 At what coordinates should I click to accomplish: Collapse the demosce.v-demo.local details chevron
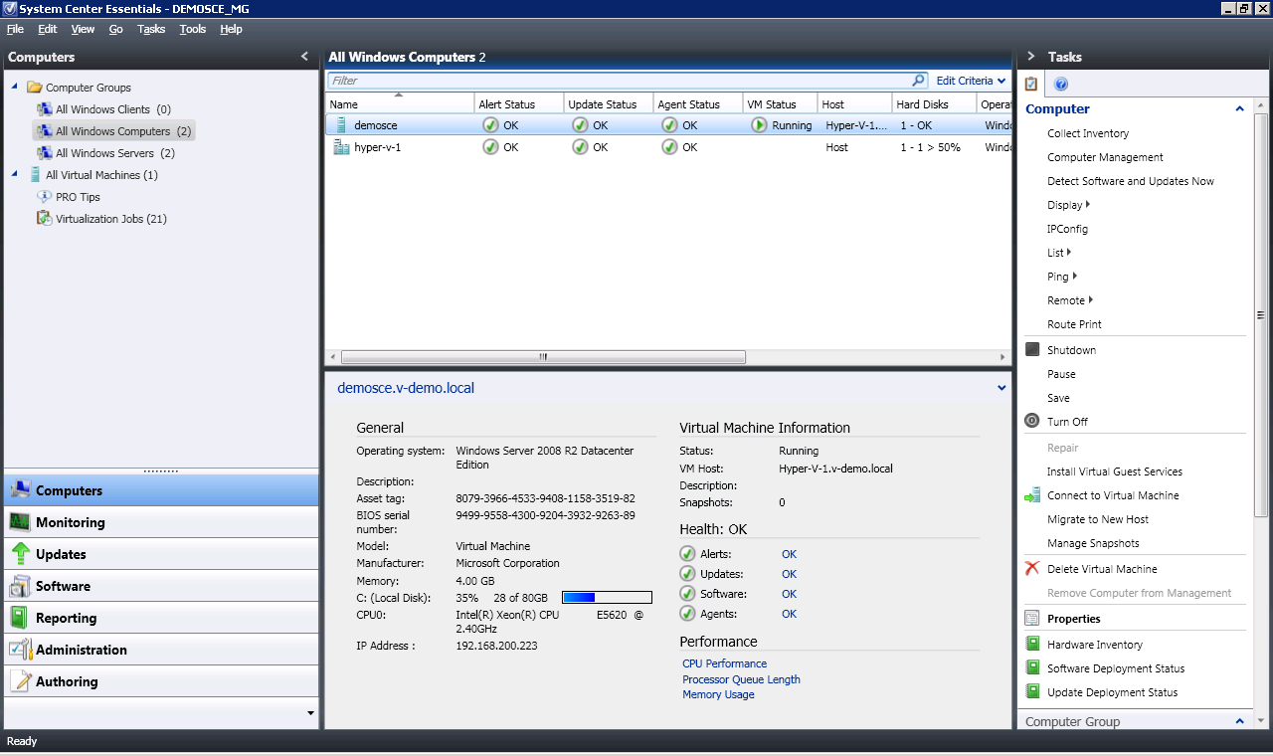point(1001,388)
